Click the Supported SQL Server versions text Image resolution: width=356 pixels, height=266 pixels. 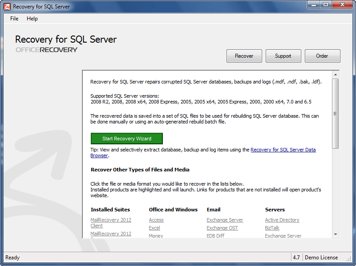pos(125,96)
